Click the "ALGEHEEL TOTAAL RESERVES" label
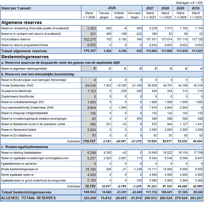 pos(28,198)
